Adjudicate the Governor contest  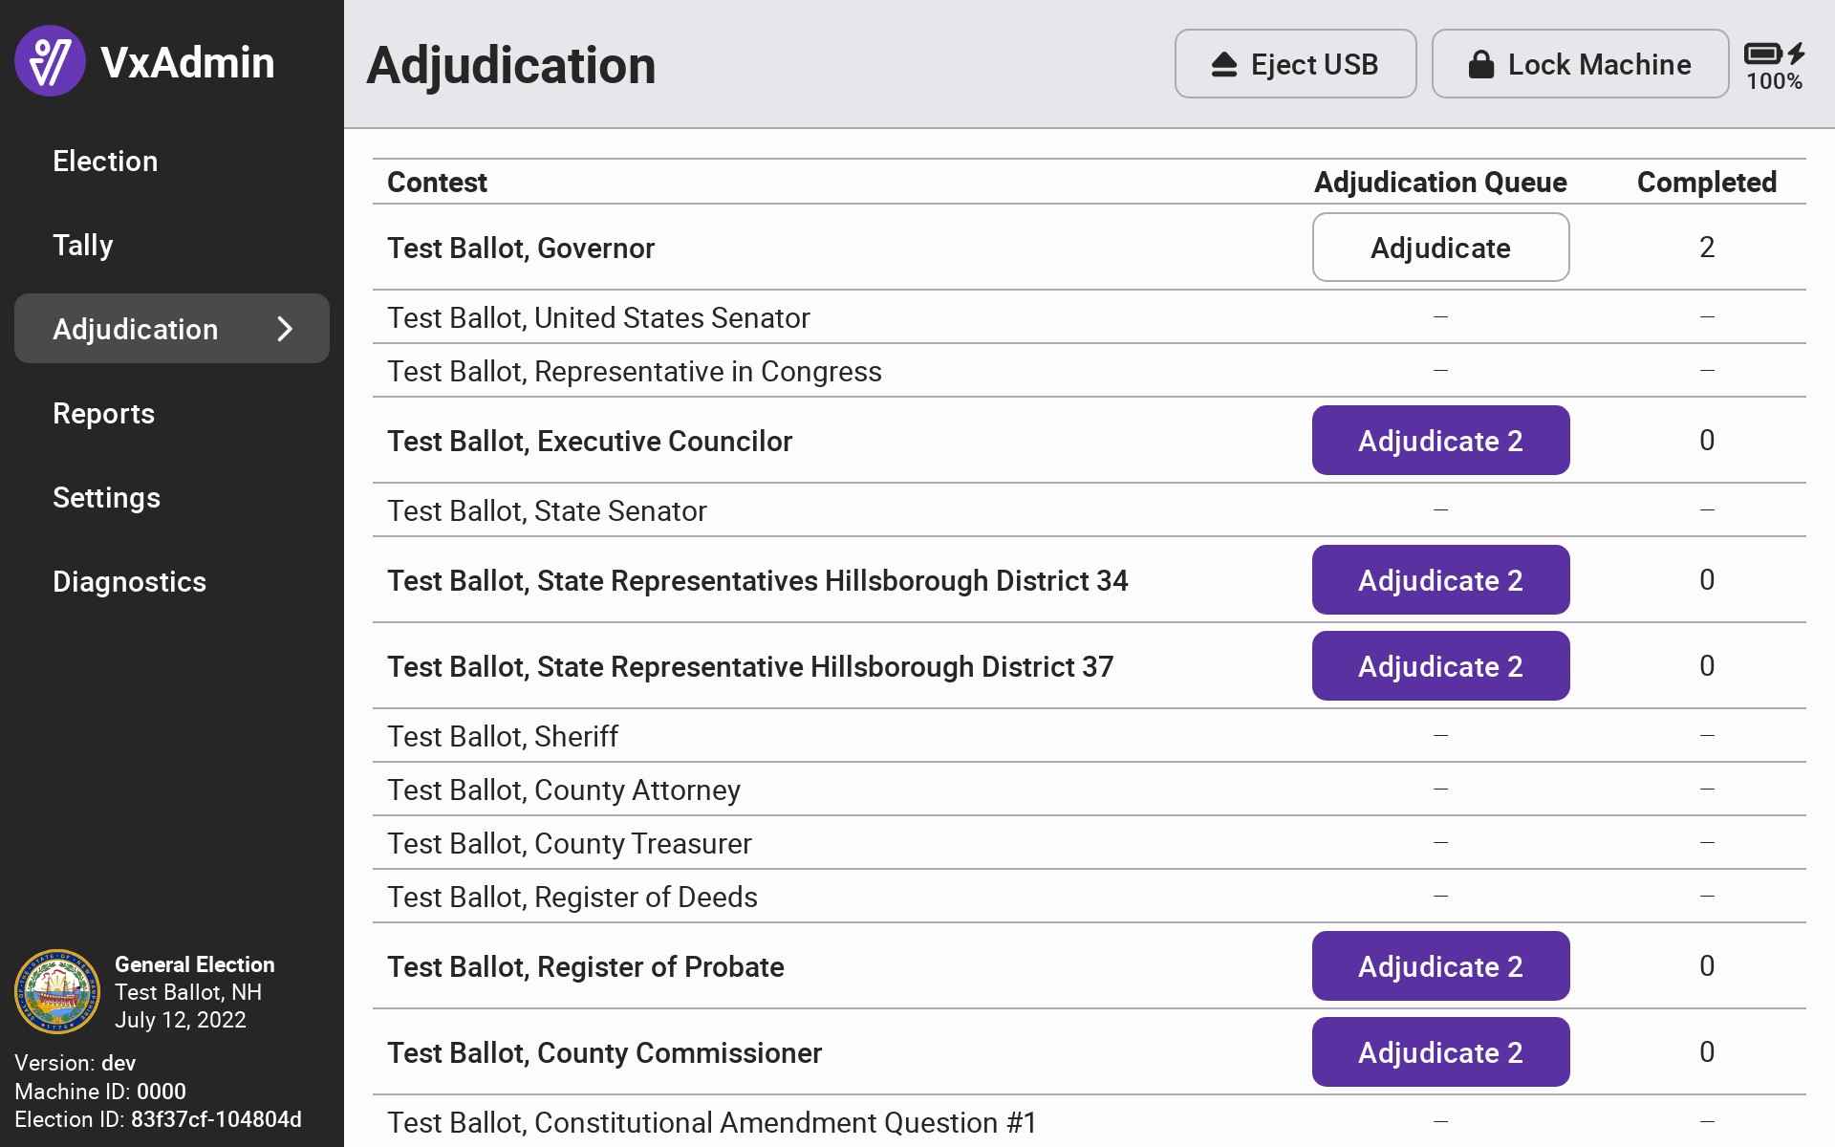click(1440, 248)
